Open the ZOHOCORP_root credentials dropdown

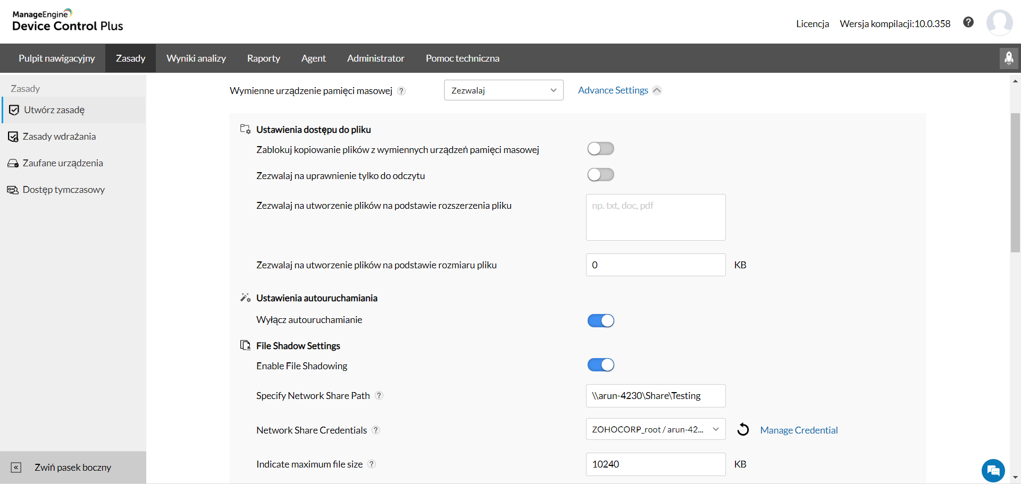[x=655, y=429]
